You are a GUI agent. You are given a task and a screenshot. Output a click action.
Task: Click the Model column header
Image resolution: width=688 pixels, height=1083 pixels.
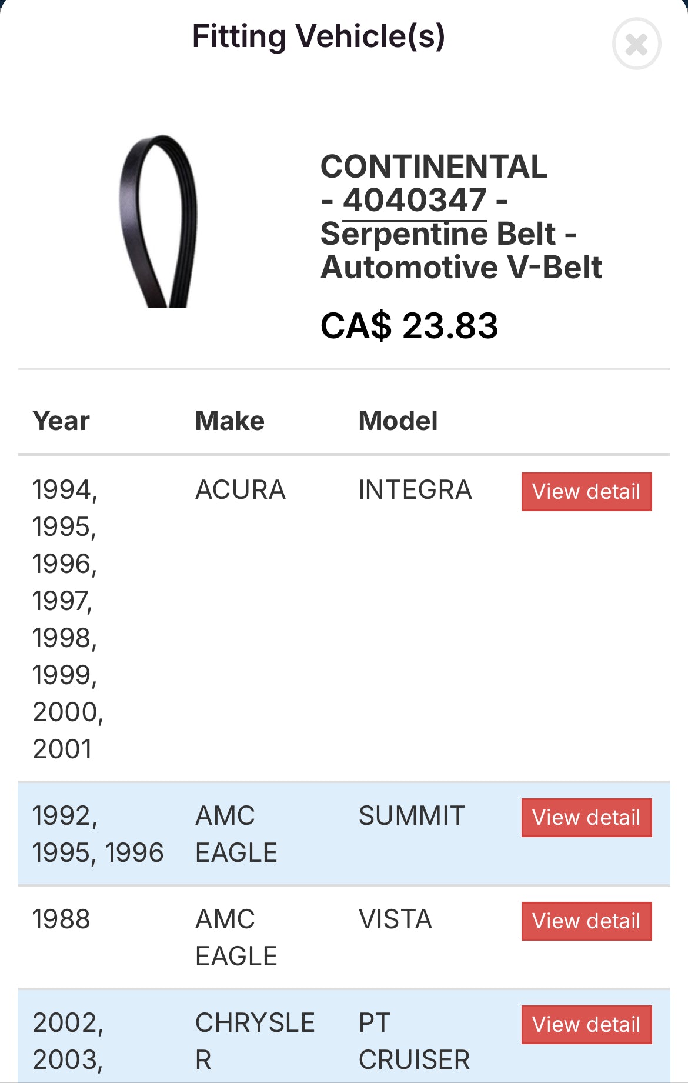[398, 421]
